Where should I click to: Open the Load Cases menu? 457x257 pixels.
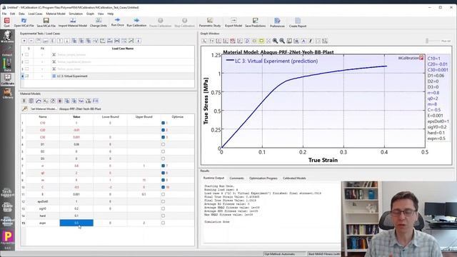click(35, 14)
